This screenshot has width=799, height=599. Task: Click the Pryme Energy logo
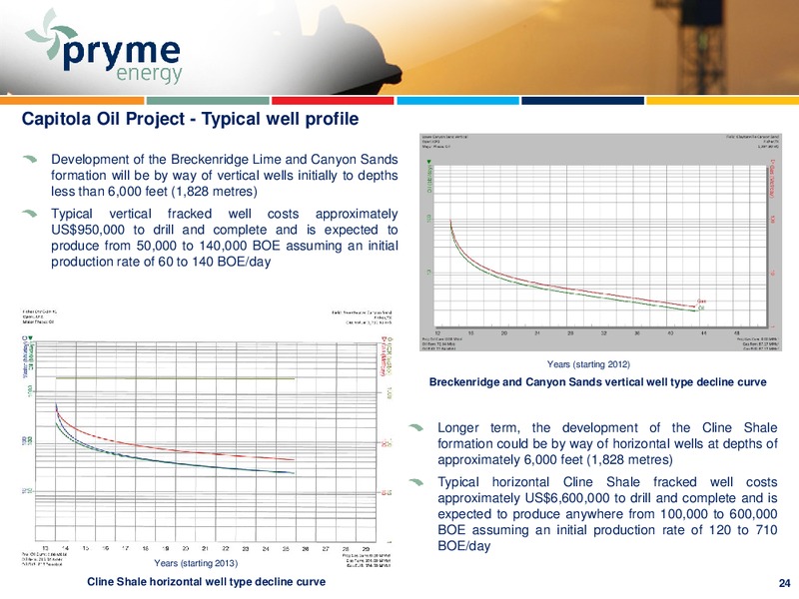point(103,47)
